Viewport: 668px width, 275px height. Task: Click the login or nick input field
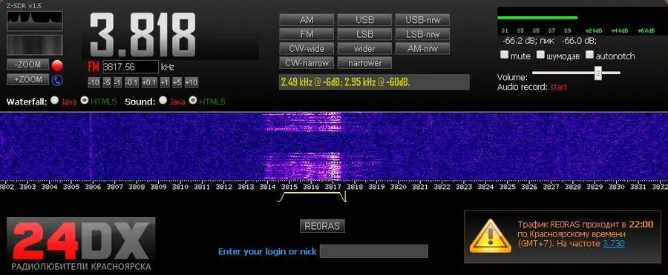pos(373,251)
